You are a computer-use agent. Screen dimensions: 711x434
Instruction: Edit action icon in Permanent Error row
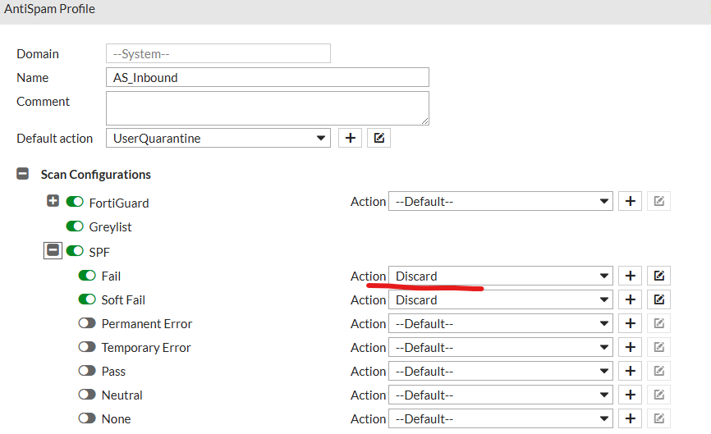658,323
